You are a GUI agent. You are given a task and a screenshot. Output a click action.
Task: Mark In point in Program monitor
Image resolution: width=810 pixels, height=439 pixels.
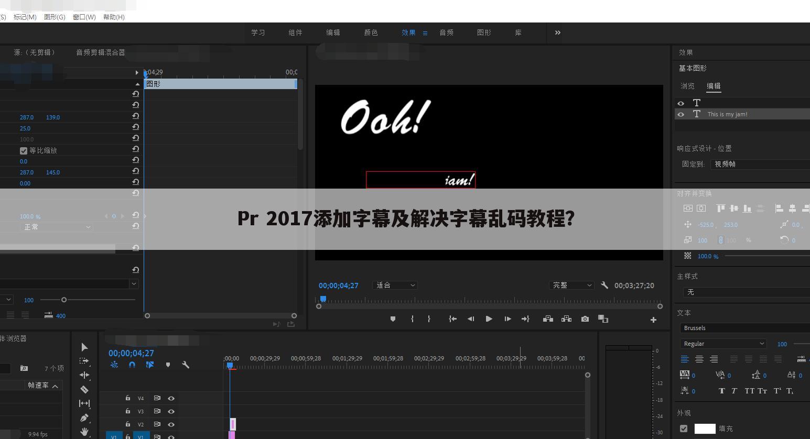(413, 319)
